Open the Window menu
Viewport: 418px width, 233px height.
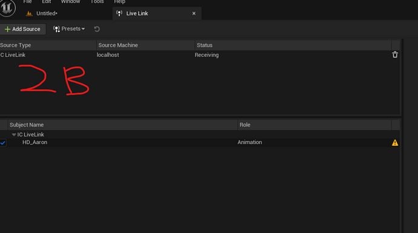click(x=70, y=2)
